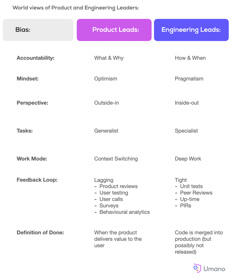Click the Feedback Loop row label
236x280 pixels.
tap(37, 180)
